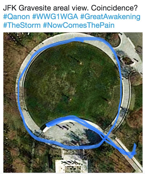Click the light patch in the upper grass

point(81,63)
